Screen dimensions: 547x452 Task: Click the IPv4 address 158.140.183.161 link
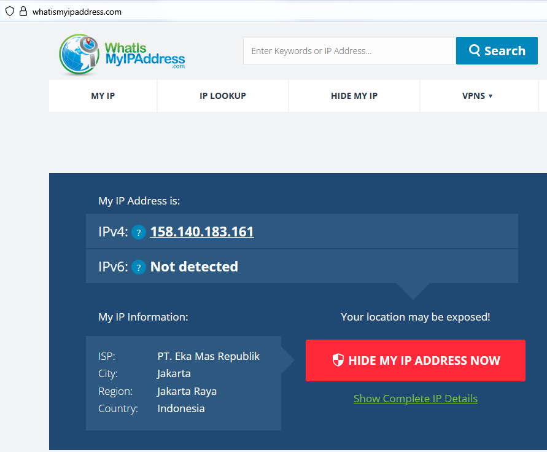[202, 232]
